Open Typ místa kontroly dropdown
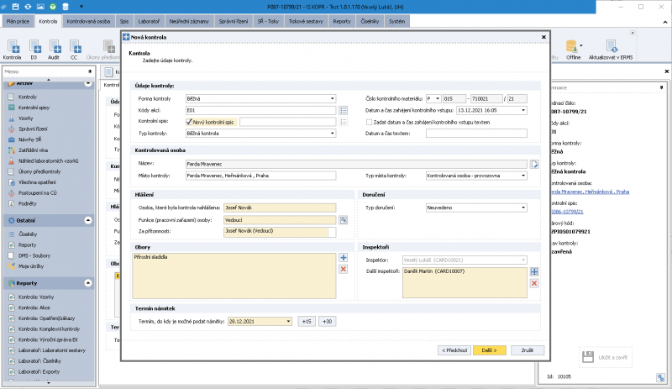 522,176
